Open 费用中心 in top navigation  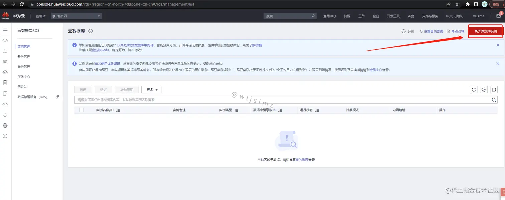(x=330, y=16)
